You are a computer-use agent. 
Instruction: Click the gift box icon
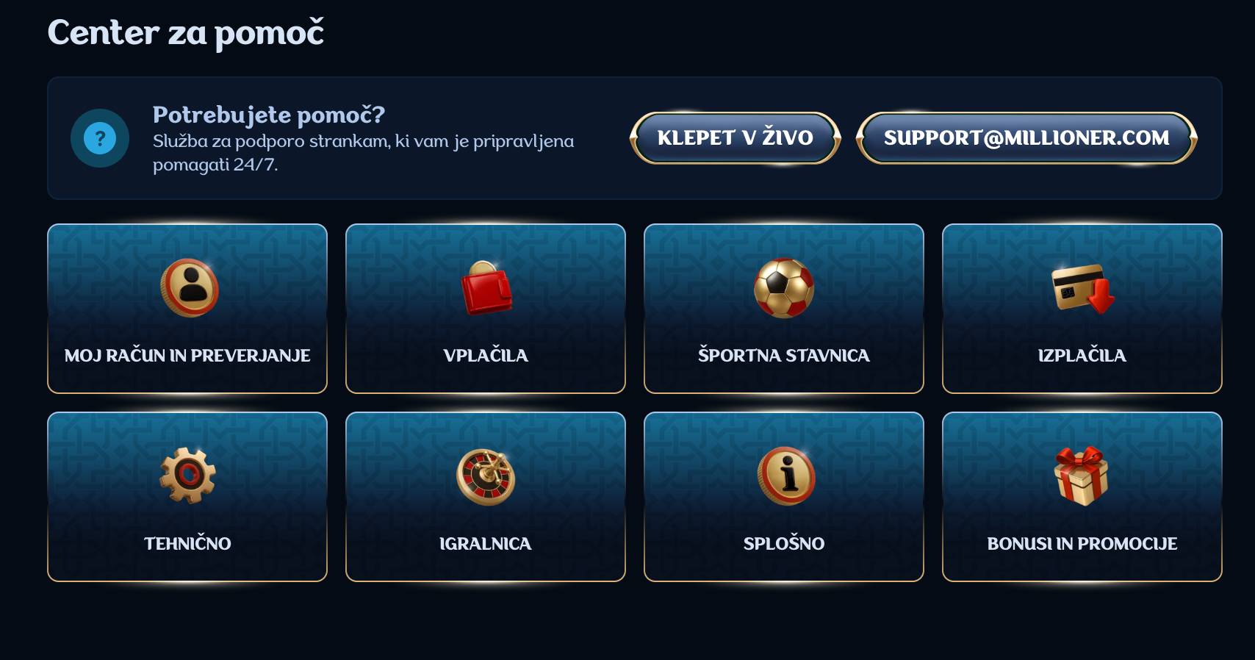1081,476
